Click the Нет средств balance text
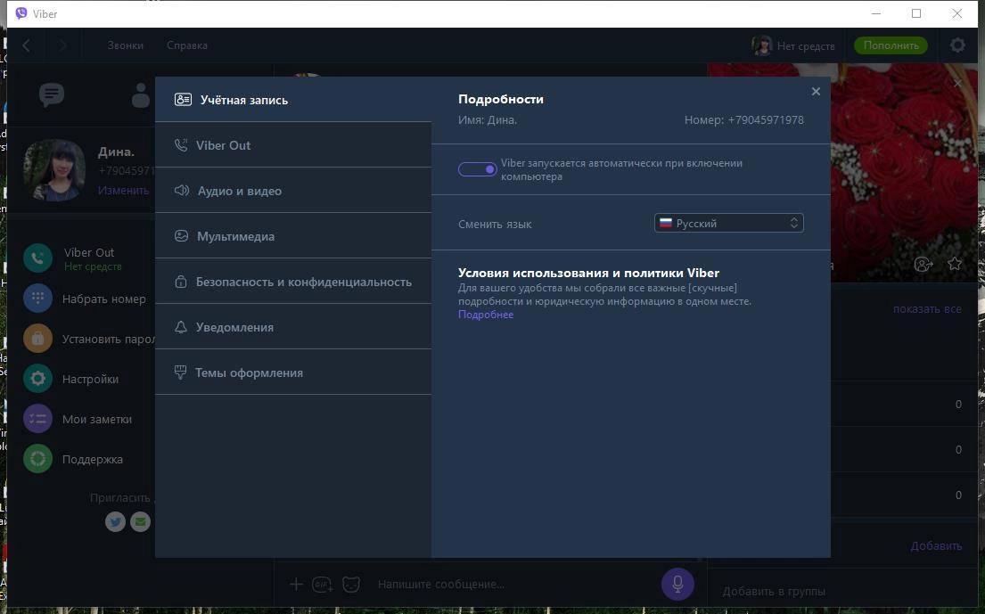This screenshot has width=985, height=614. tap(806, 45)
